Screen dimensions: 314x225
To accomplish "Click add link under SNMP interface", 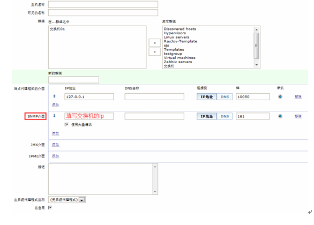I will coord(56,133).
